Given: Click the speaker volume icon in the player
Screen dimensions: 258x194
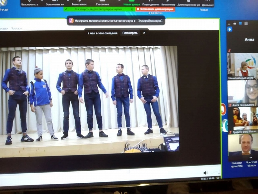Looking at the screenshot, I should coord(205,173).
